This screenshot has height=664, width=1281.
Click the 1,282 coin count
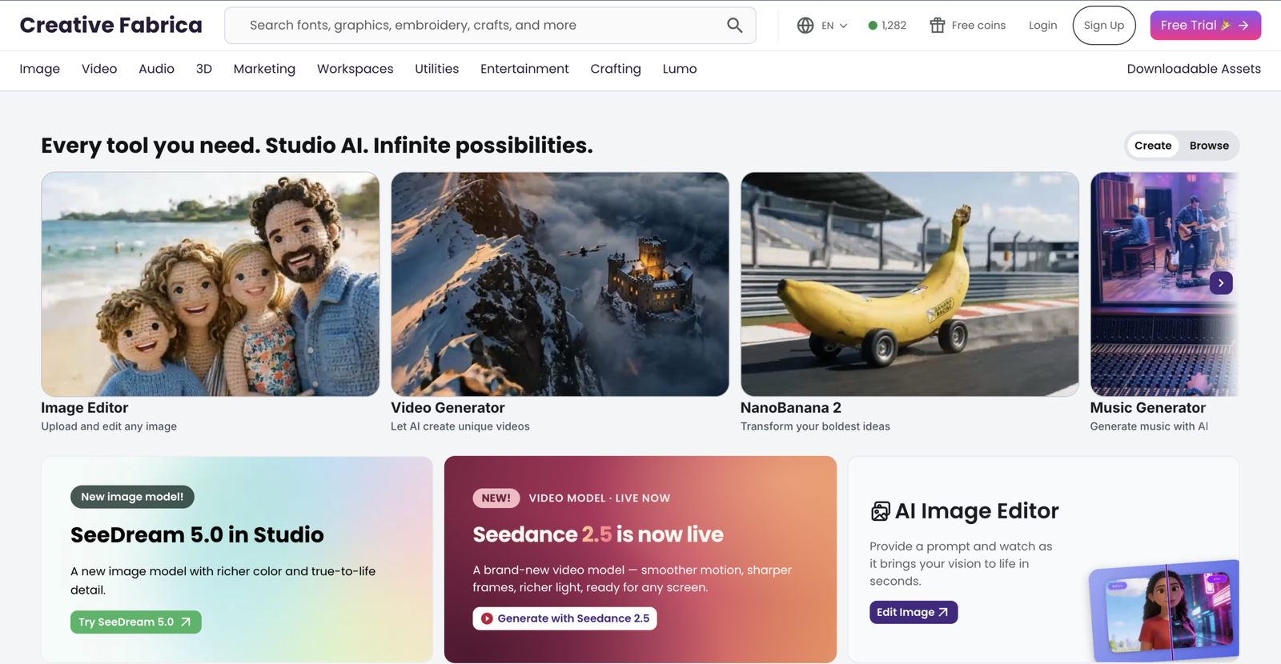tap(893, 26)
